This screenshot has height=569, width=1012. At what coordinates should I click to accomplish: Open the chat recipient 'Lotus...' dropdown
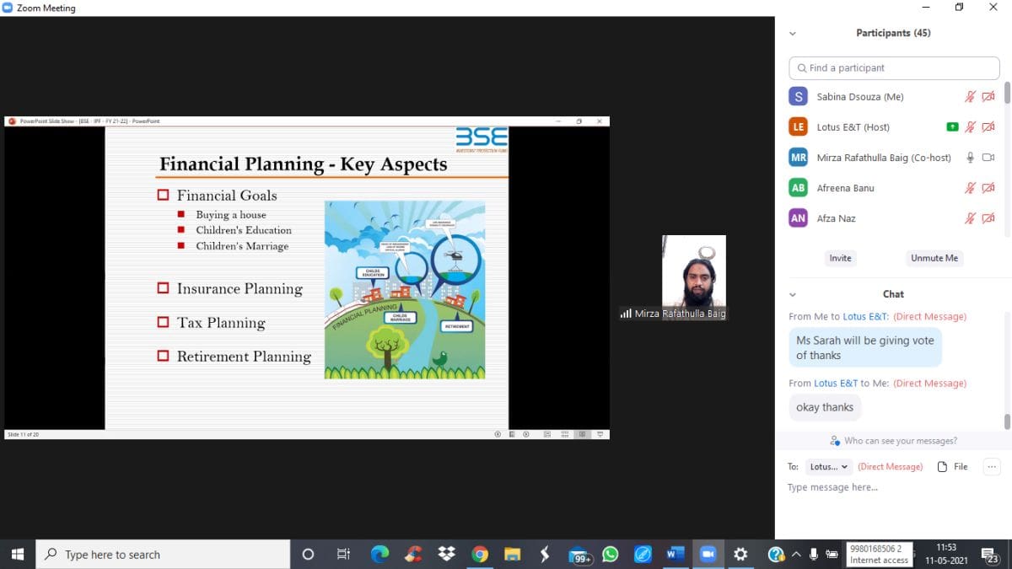tap(829, 467)
